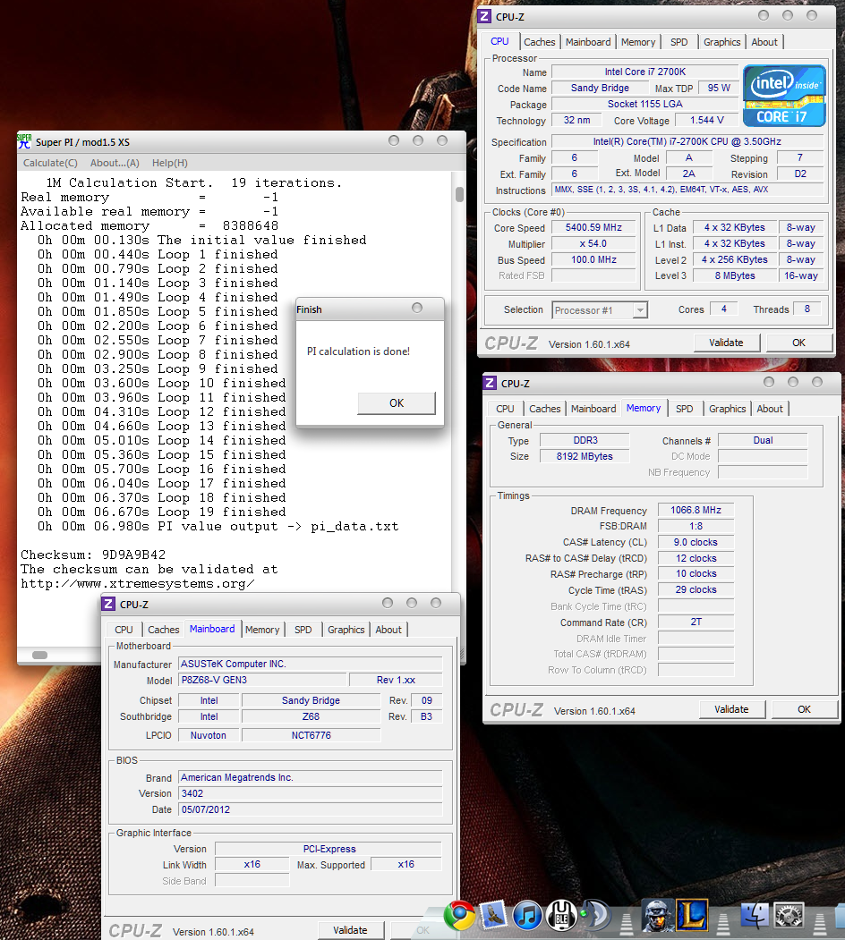845x940 pixels.
Task: Open Graphics tab in mainboard CPU-Z window
Action: (346, 630)
